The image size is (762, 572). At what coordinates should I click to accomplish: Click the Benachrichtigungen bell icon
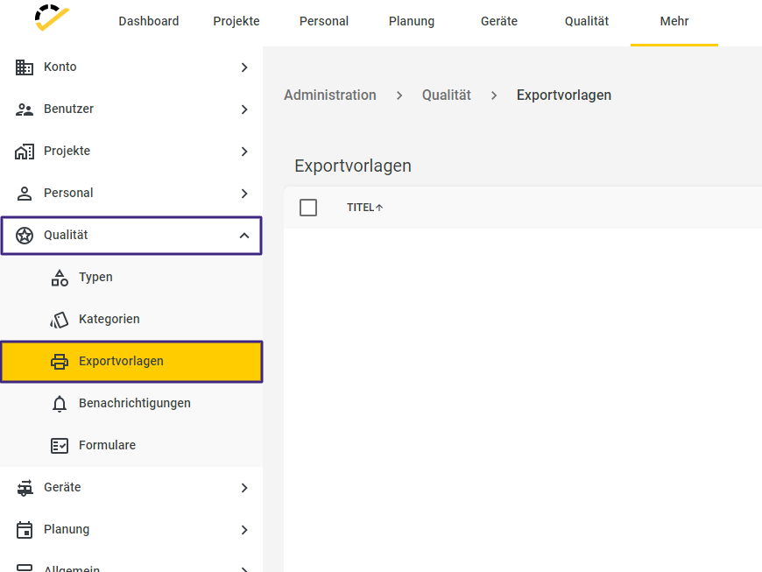(60, 404)
